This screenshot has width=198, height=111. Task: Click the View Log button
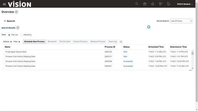click(113, 42)
